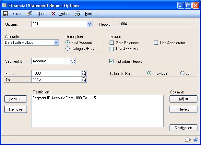Screen dimensions: 201x145
Task: Click the To field containing 1115
Action: click(x=56, y=79)
